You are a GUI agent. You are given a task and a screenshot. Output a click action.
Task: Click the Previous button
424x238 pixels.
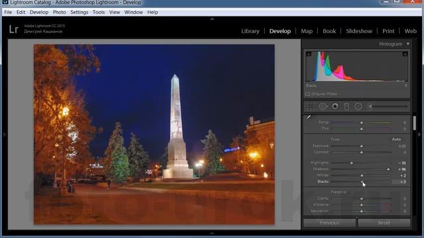click(329, 223)
